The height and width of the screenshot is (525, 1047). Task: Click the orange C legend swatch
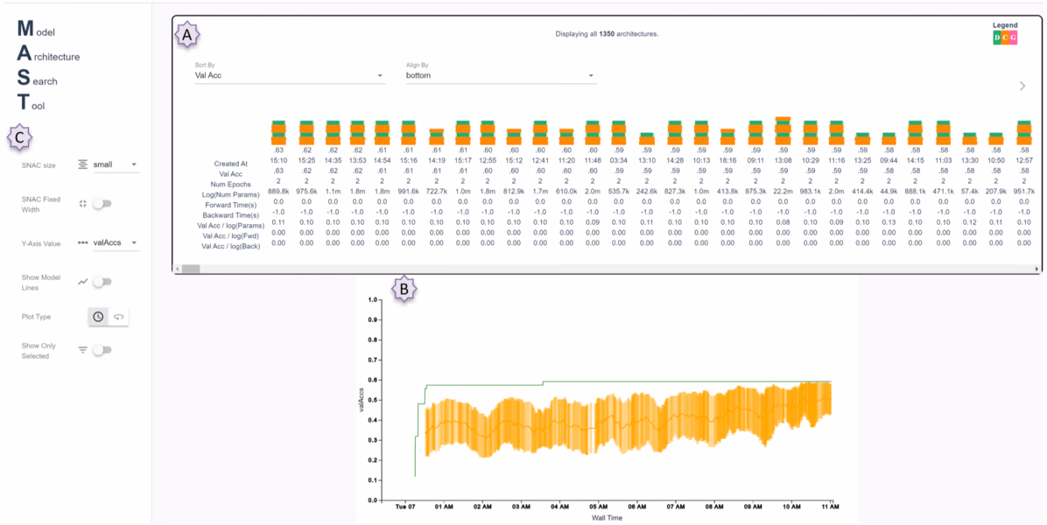[1005, 38]
